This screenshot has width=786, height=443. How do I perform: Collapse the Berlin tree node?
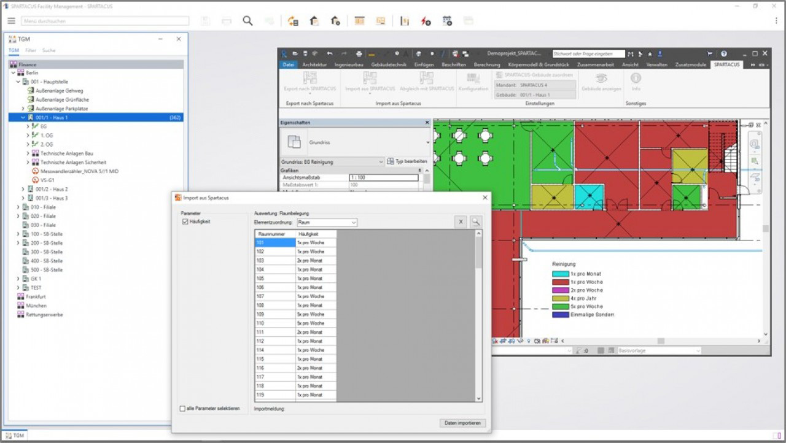coord(13,73)
